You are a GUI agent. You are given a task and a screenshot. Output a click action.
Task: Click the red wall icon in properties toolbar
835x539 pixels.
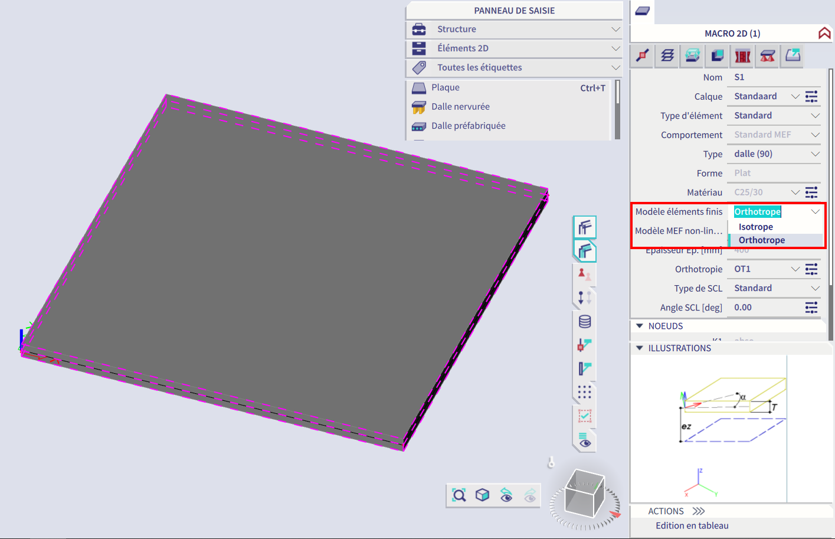pos(742,55)
